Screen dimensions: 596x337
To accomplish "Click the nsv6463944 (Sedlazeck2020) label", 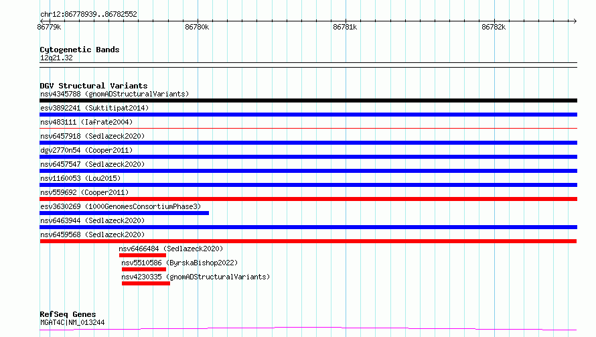I will pos(92,220).
